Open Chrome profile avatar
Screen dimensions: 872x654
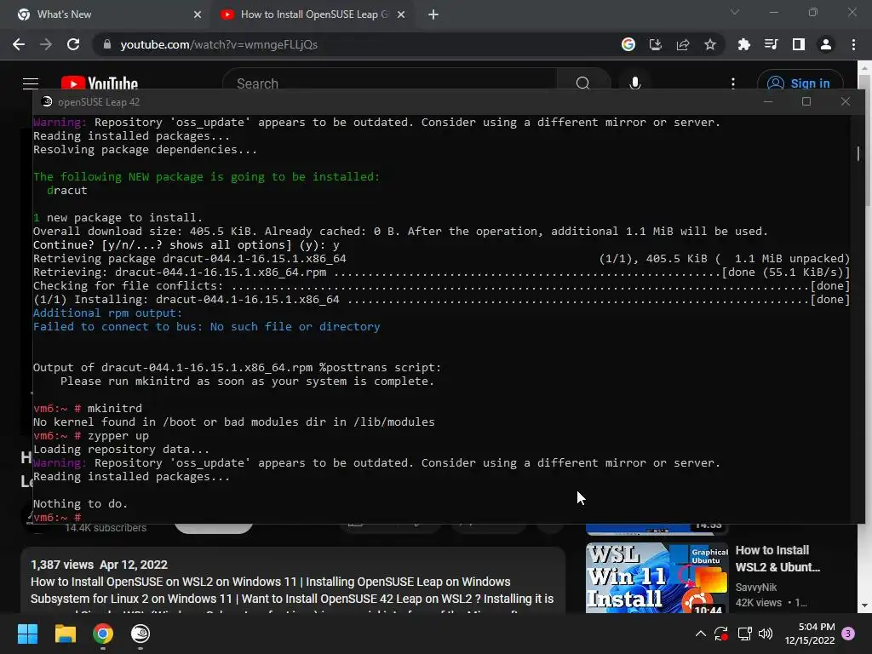[x=826, y=44]
